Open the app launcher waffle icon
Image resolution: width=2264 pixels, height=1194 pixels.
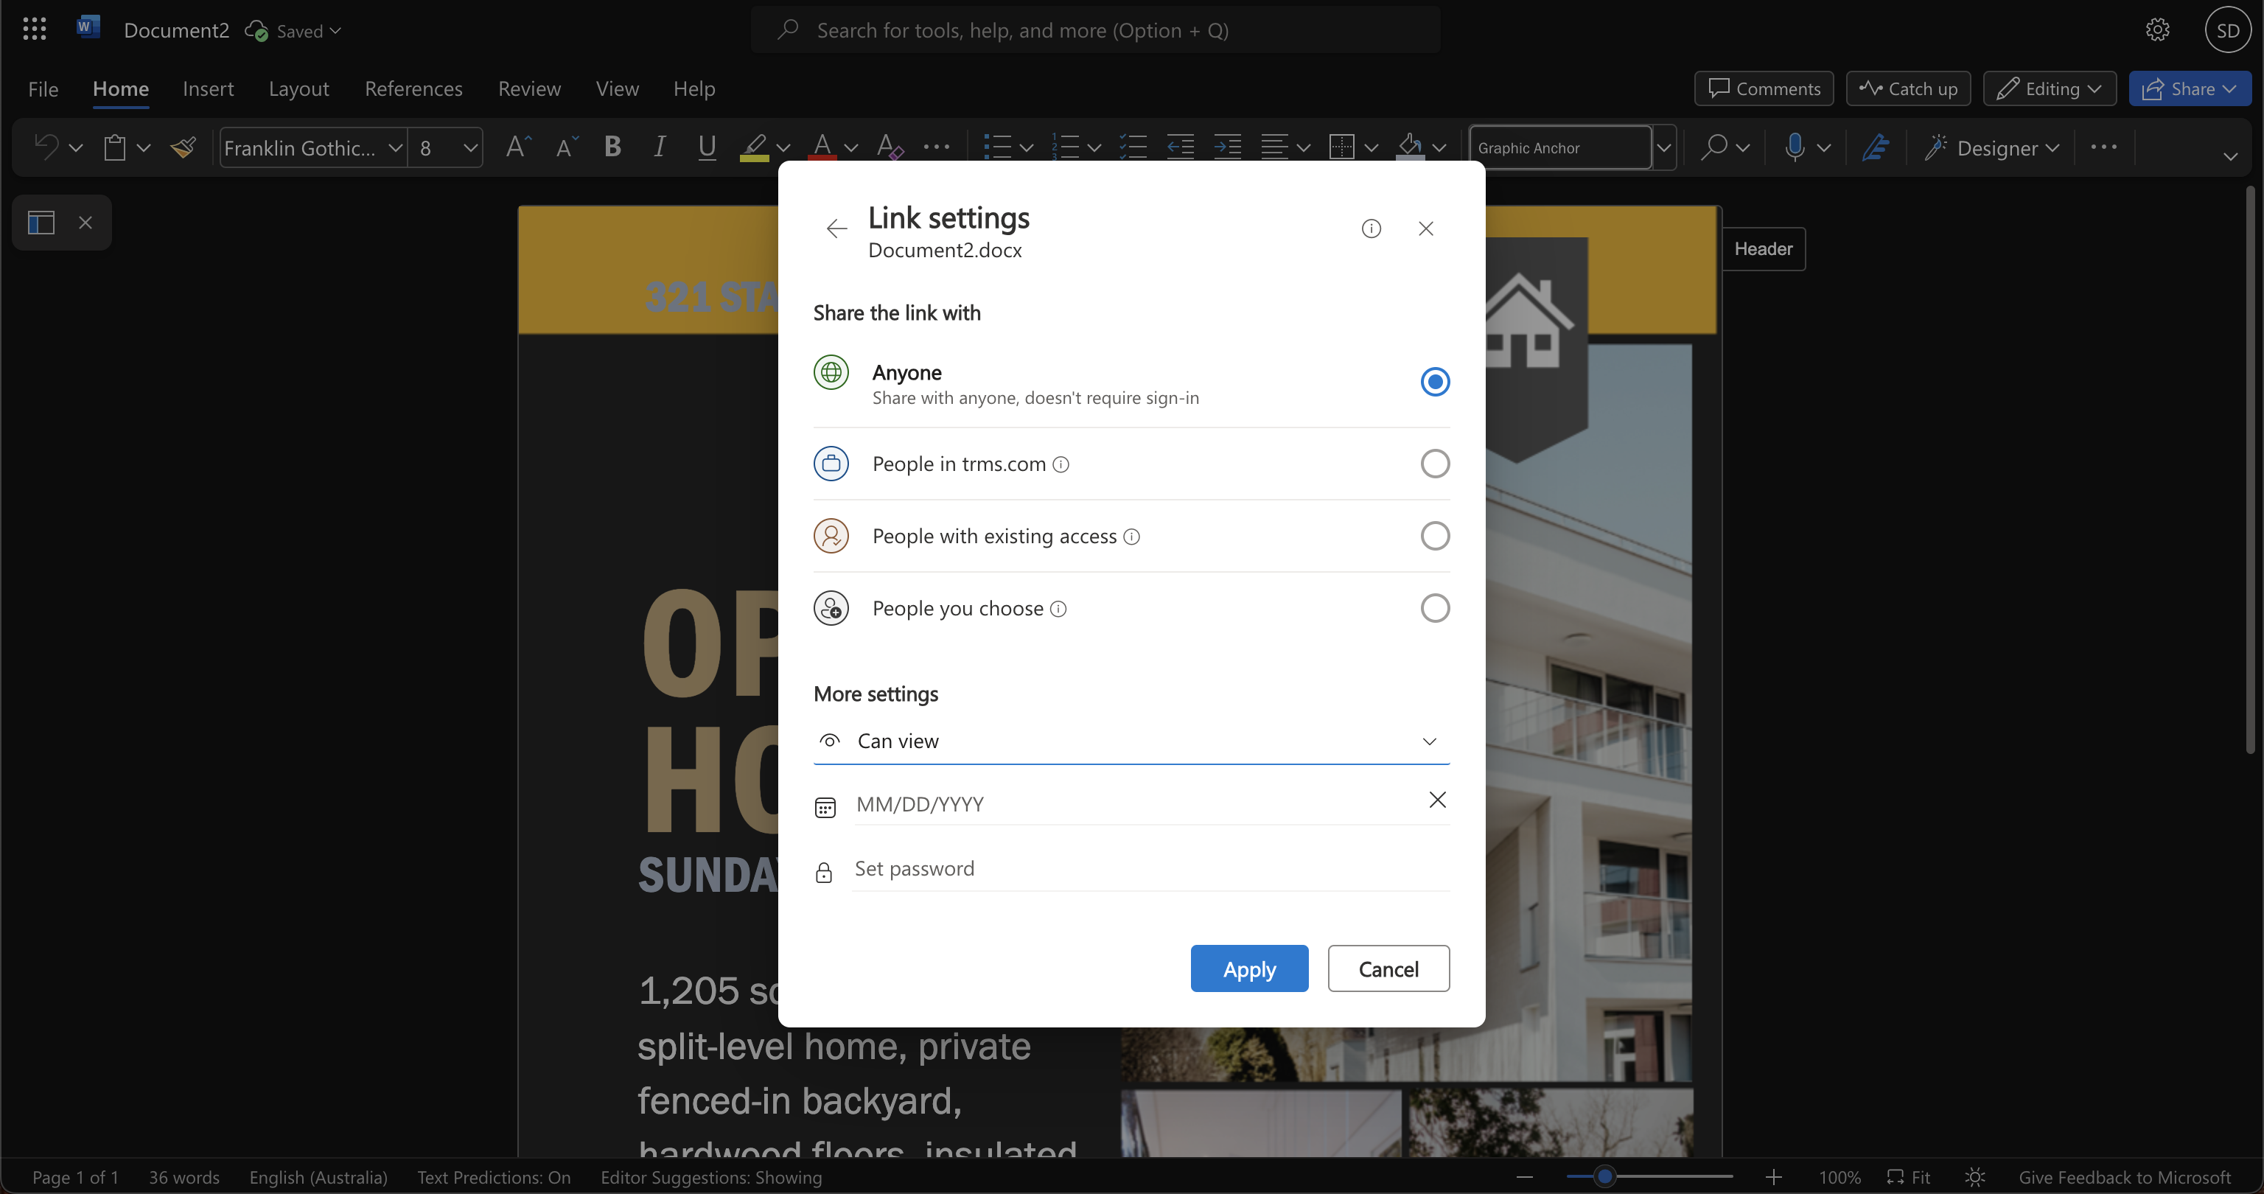pyautogui.click(x=35, y=29)
